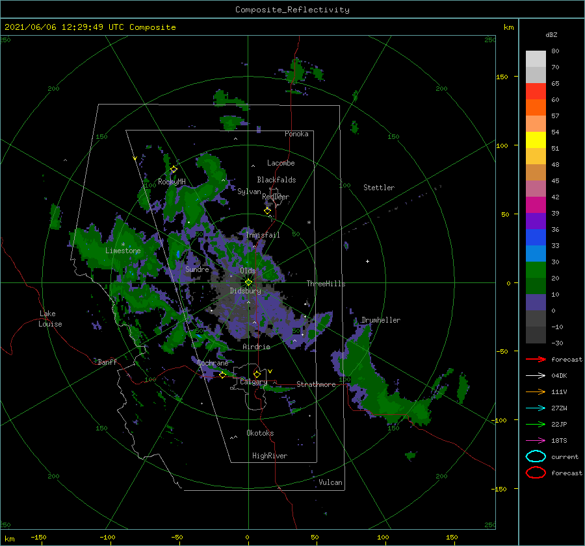Click the Vulcan city label
This screenshot has width=585, height=546.
pyautogui.click(x=331, y=482)
